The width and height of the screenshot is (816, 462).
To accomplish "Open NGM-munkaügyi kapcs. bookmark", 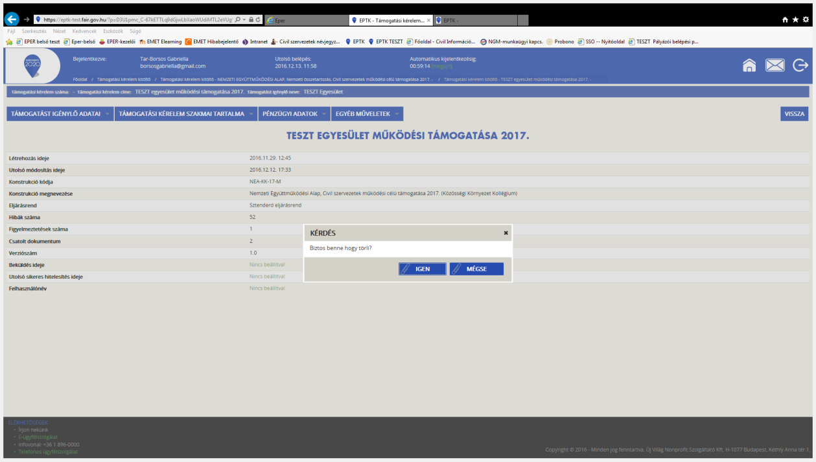I will [511, 41].
